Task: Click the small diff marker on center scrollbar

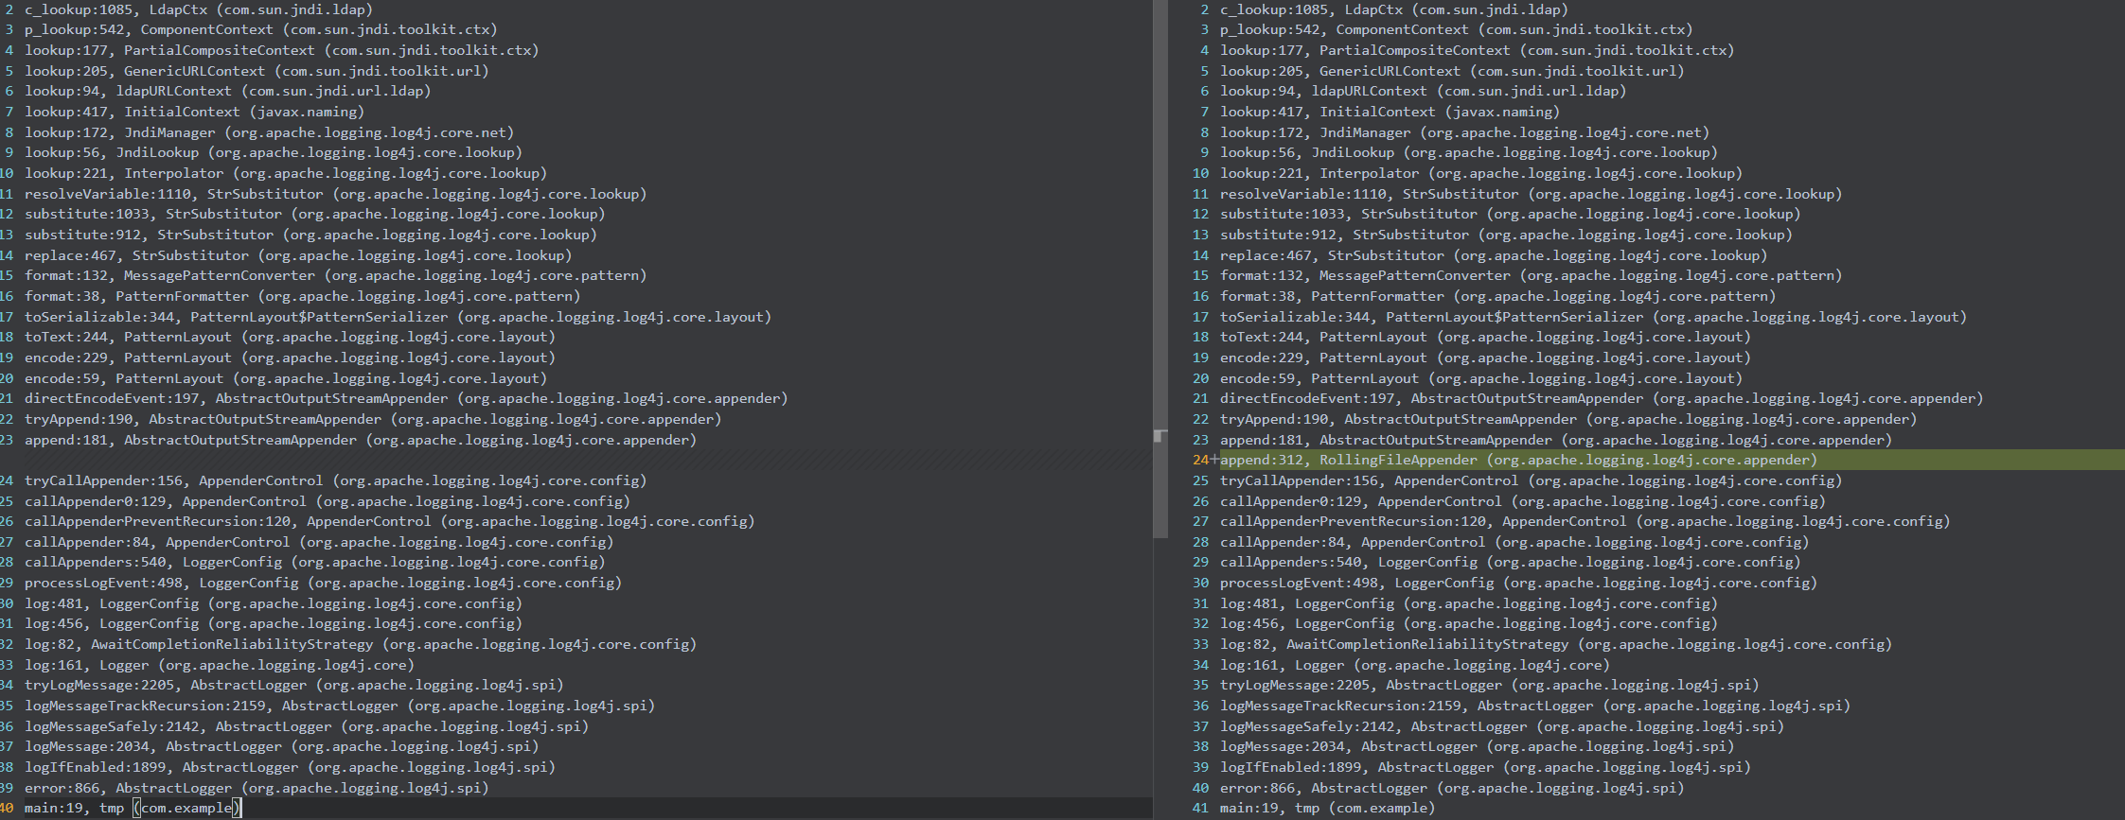Action: (1160, 436)
